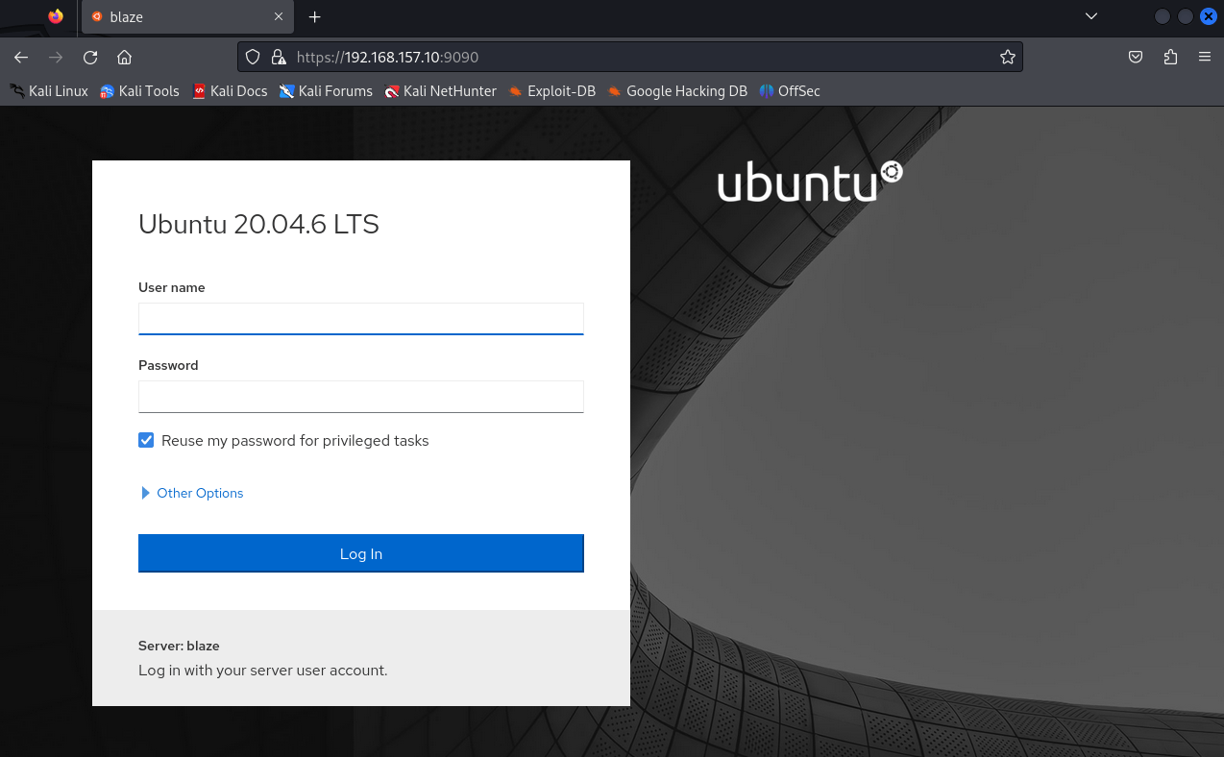Open the list all tabs dropdown
This screenshot has width=1224, height=757.
pyautogui.click(x=1090, y=16)
